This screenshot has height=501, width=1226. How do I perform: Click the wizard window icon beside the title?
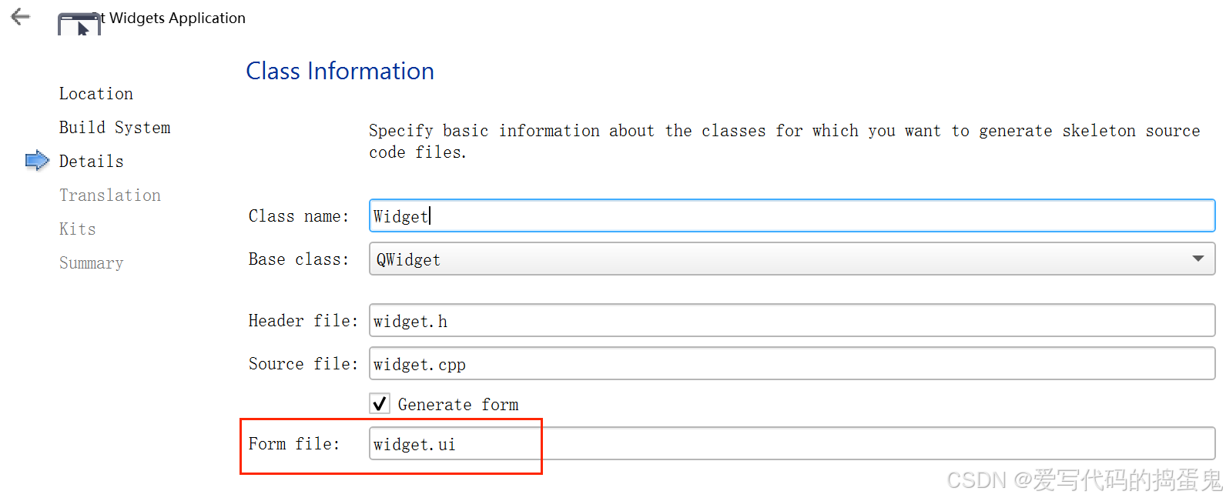pyautogui.click(x=79, y=24)
